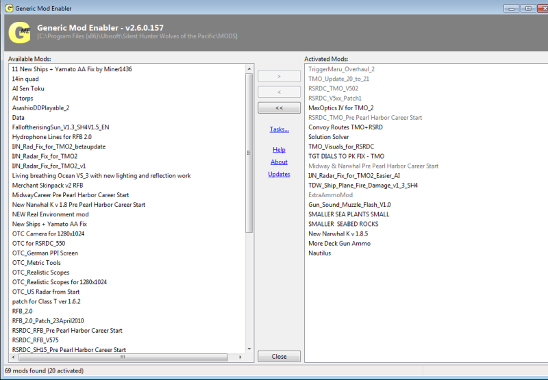Click the horizontal scroll left arrow

[13, 357]
